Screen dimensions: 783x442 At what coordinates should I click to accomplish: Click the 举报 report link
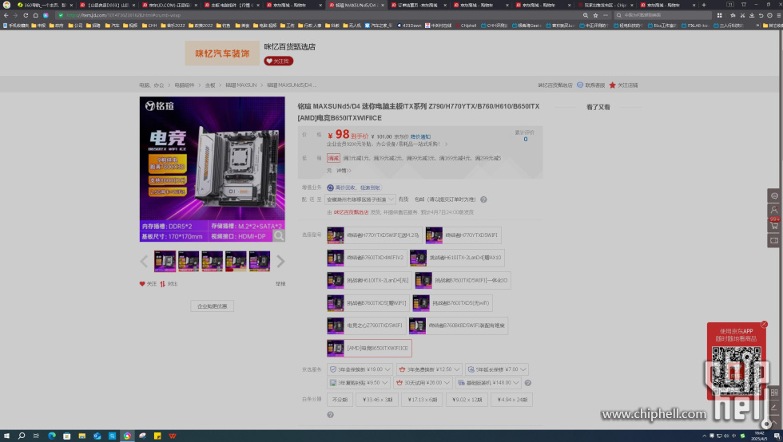pyautogui.click(x=280, y=284)
